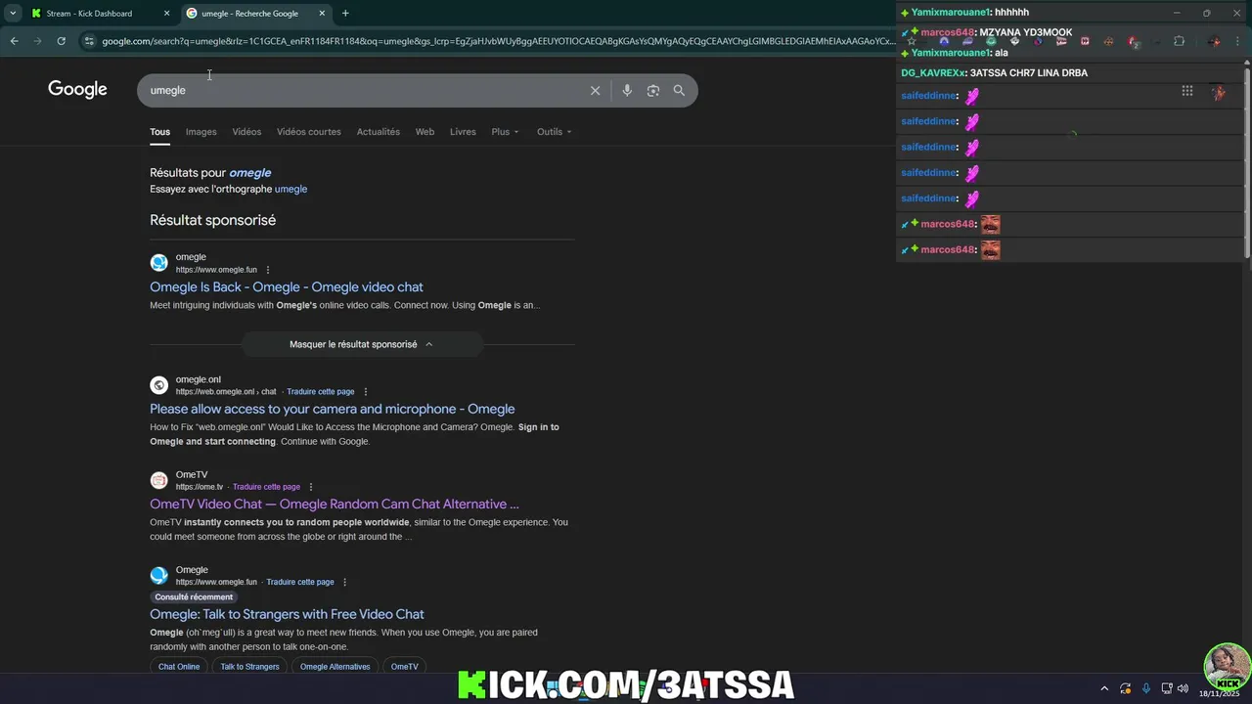
Task: Click Traduire cette page for ome.tv
Action: pos(266,487)
